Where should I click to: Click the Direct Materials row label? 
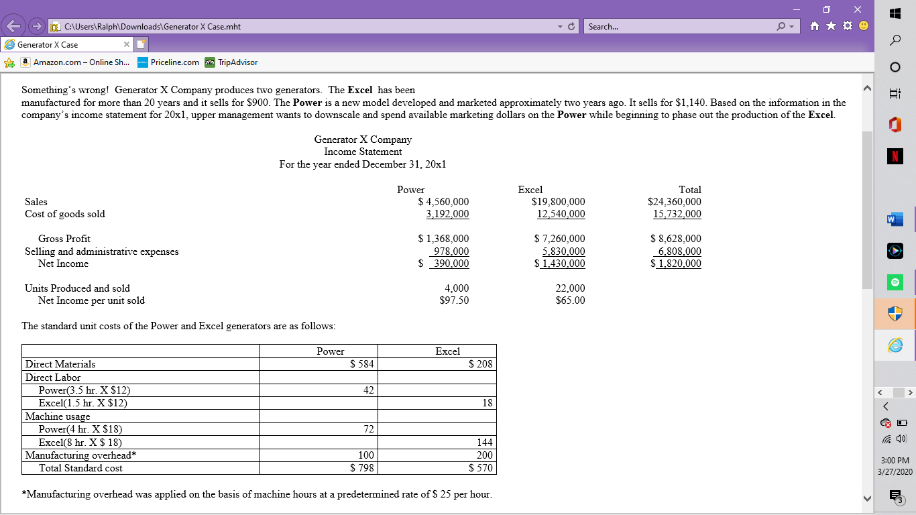click(60, 364)
